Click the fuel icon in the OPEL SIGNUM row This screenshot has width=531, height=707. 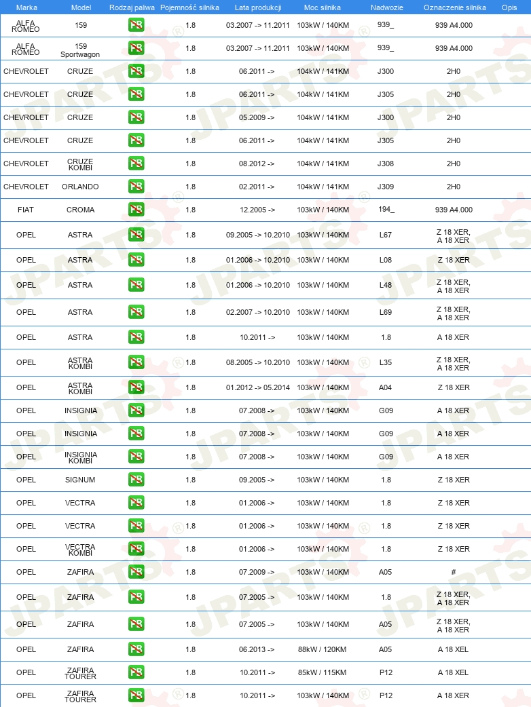click(x=136, y=479)
